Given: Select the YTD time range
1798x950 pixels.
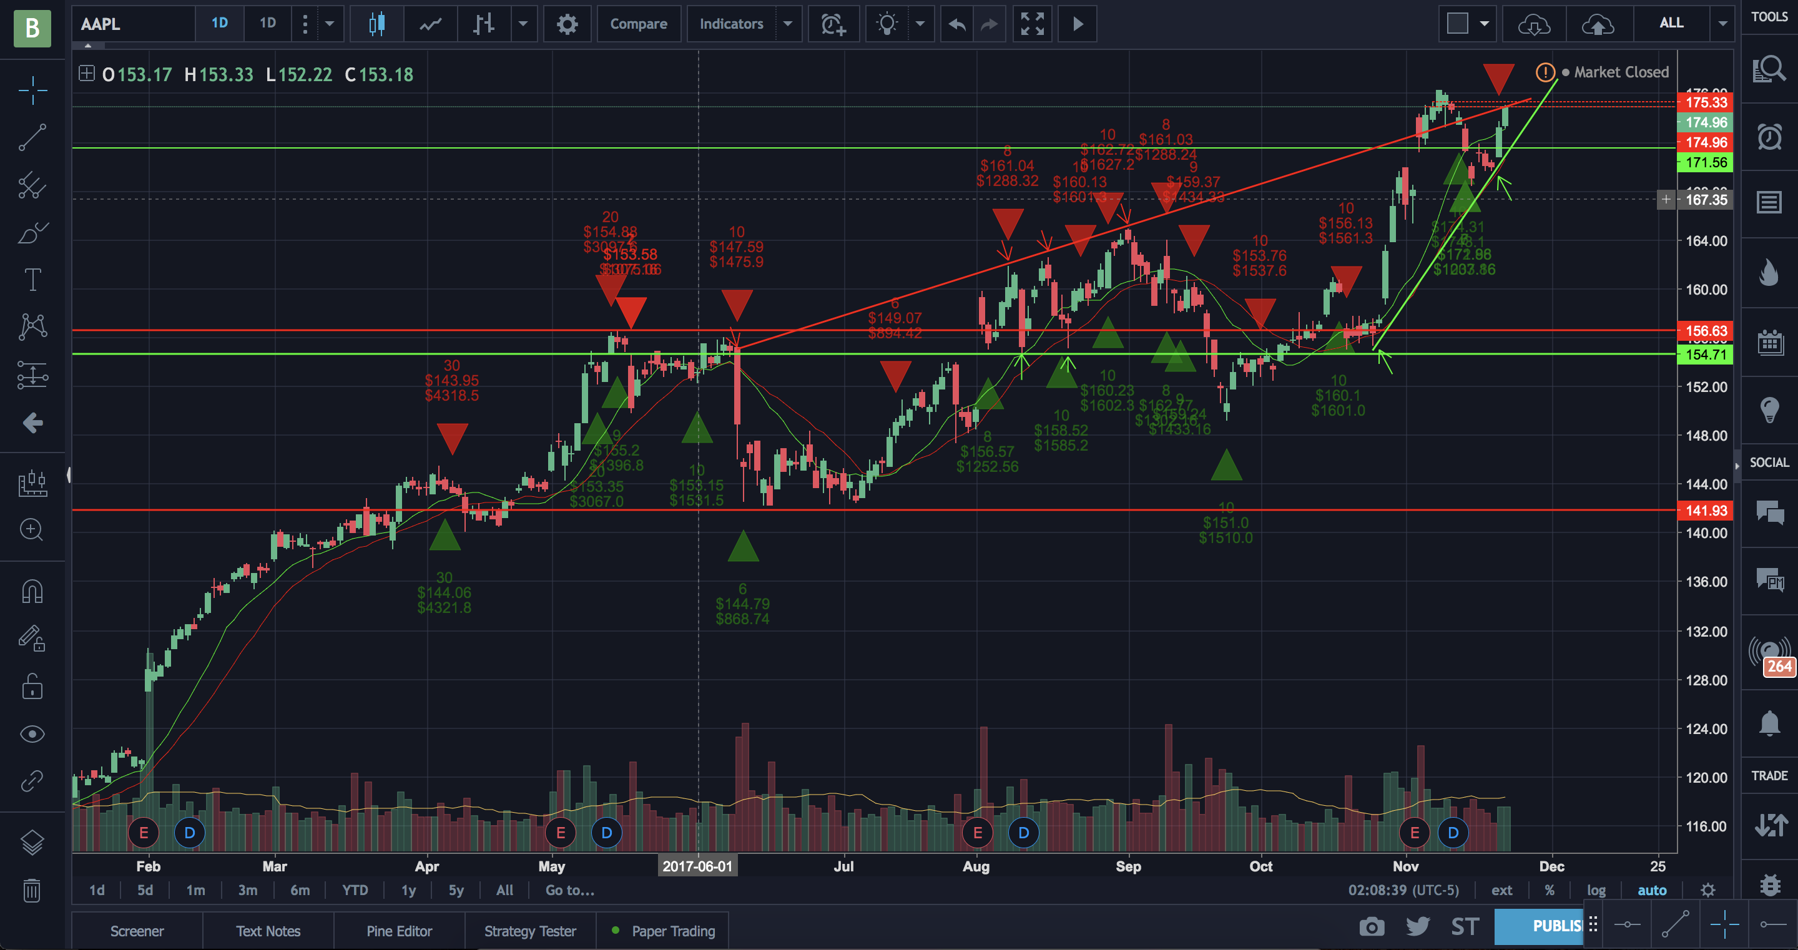Looking at the screenshot, I should (355, 890).
